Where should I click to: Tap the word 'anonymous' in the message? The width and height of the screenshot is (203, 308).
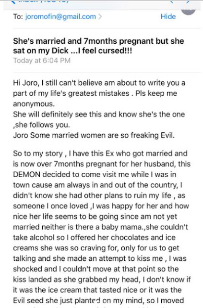click(x=34, y=104)
